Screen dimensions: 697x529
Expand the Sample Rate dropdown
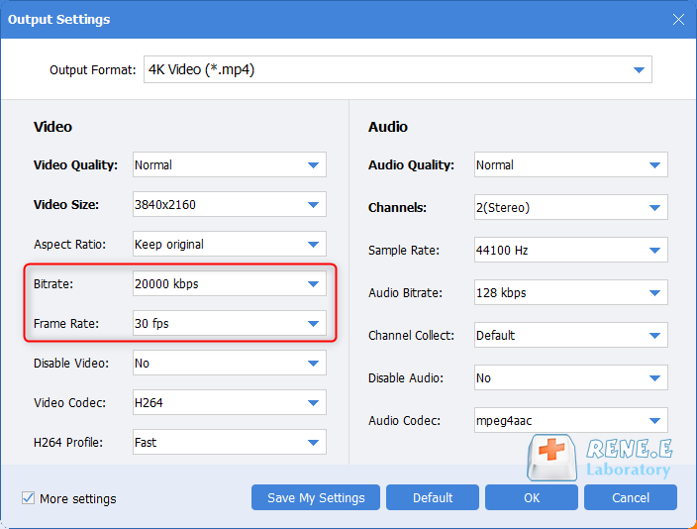570,250
